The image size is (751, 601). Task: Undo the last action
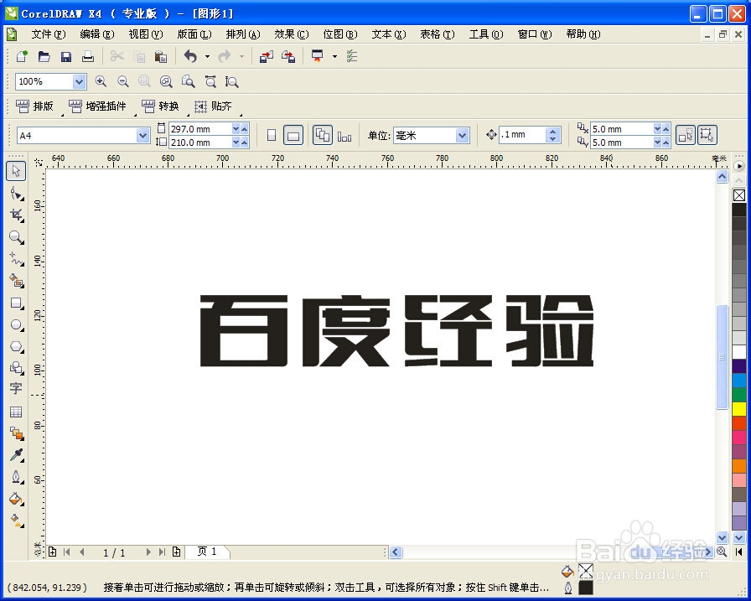pyautogui.click(x=190, y=56)
